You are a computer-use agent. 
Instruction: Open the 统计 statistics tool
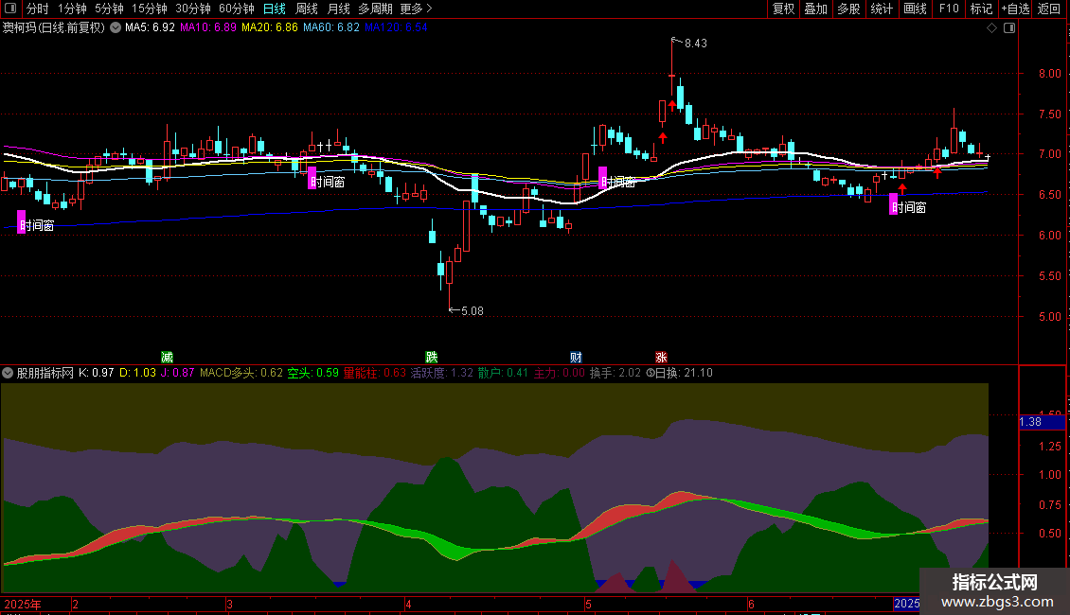[x=882, y=9]
